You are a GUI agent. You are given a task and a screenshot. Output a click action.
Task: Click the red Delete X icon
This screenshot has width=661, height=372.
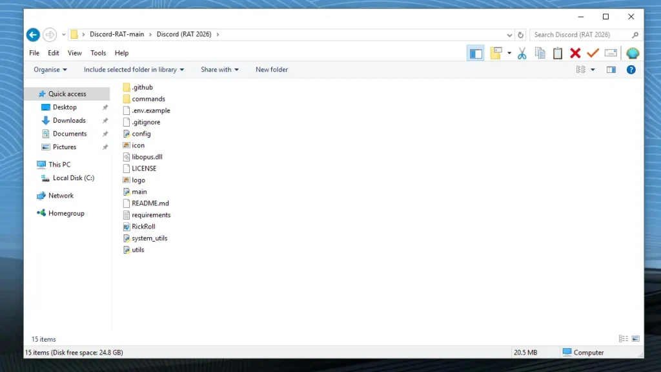click(x=575, y=53)
